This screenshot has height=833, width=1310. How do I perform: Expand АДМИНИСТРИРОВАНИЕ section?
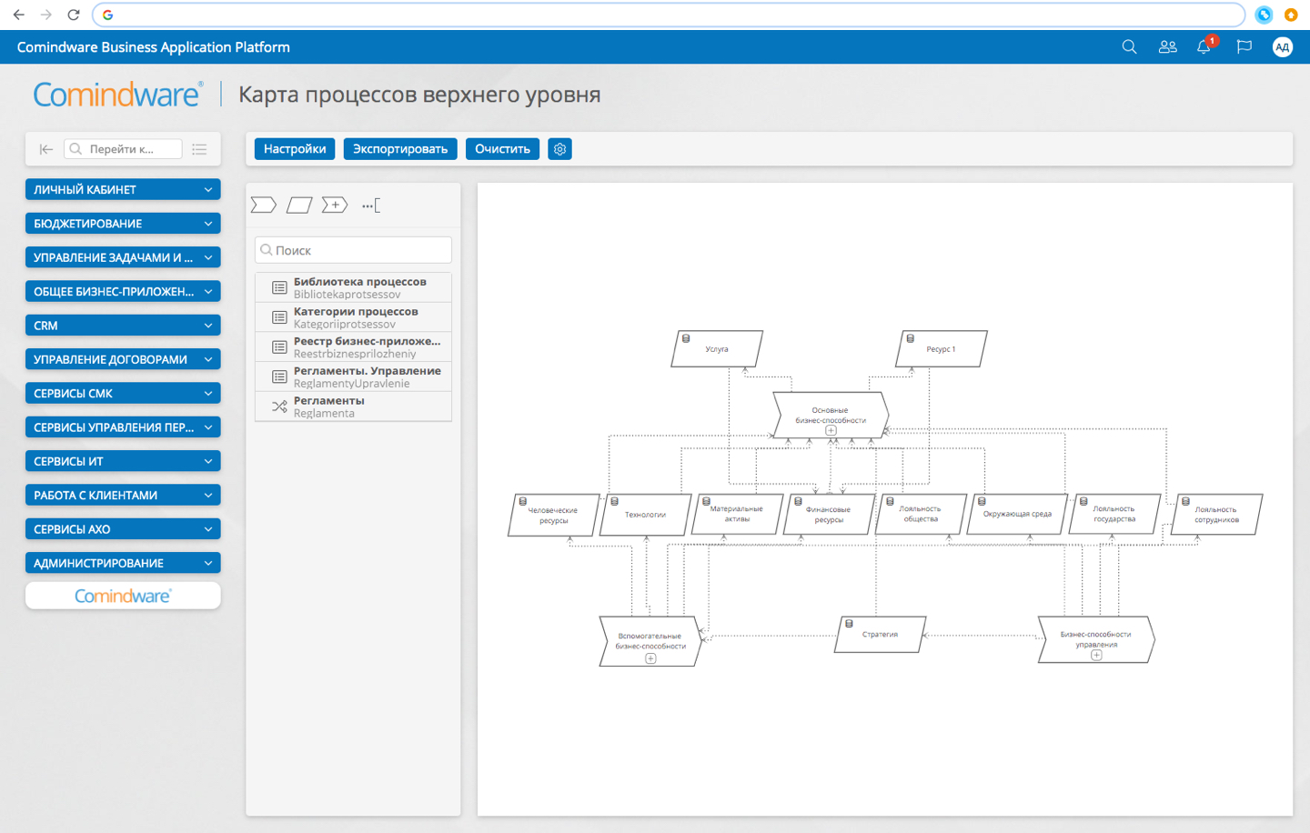[123, 563]
